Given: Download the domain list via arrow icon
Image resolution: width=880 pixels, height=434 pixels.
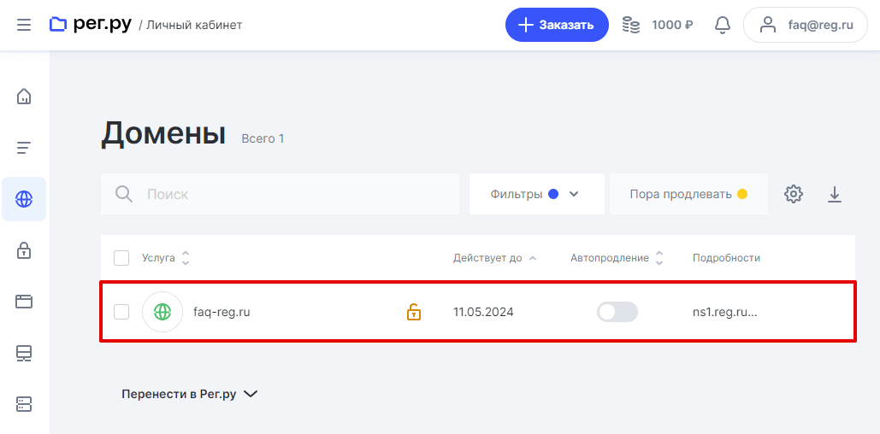Looking at the screenshot, I should pos(835,194).
